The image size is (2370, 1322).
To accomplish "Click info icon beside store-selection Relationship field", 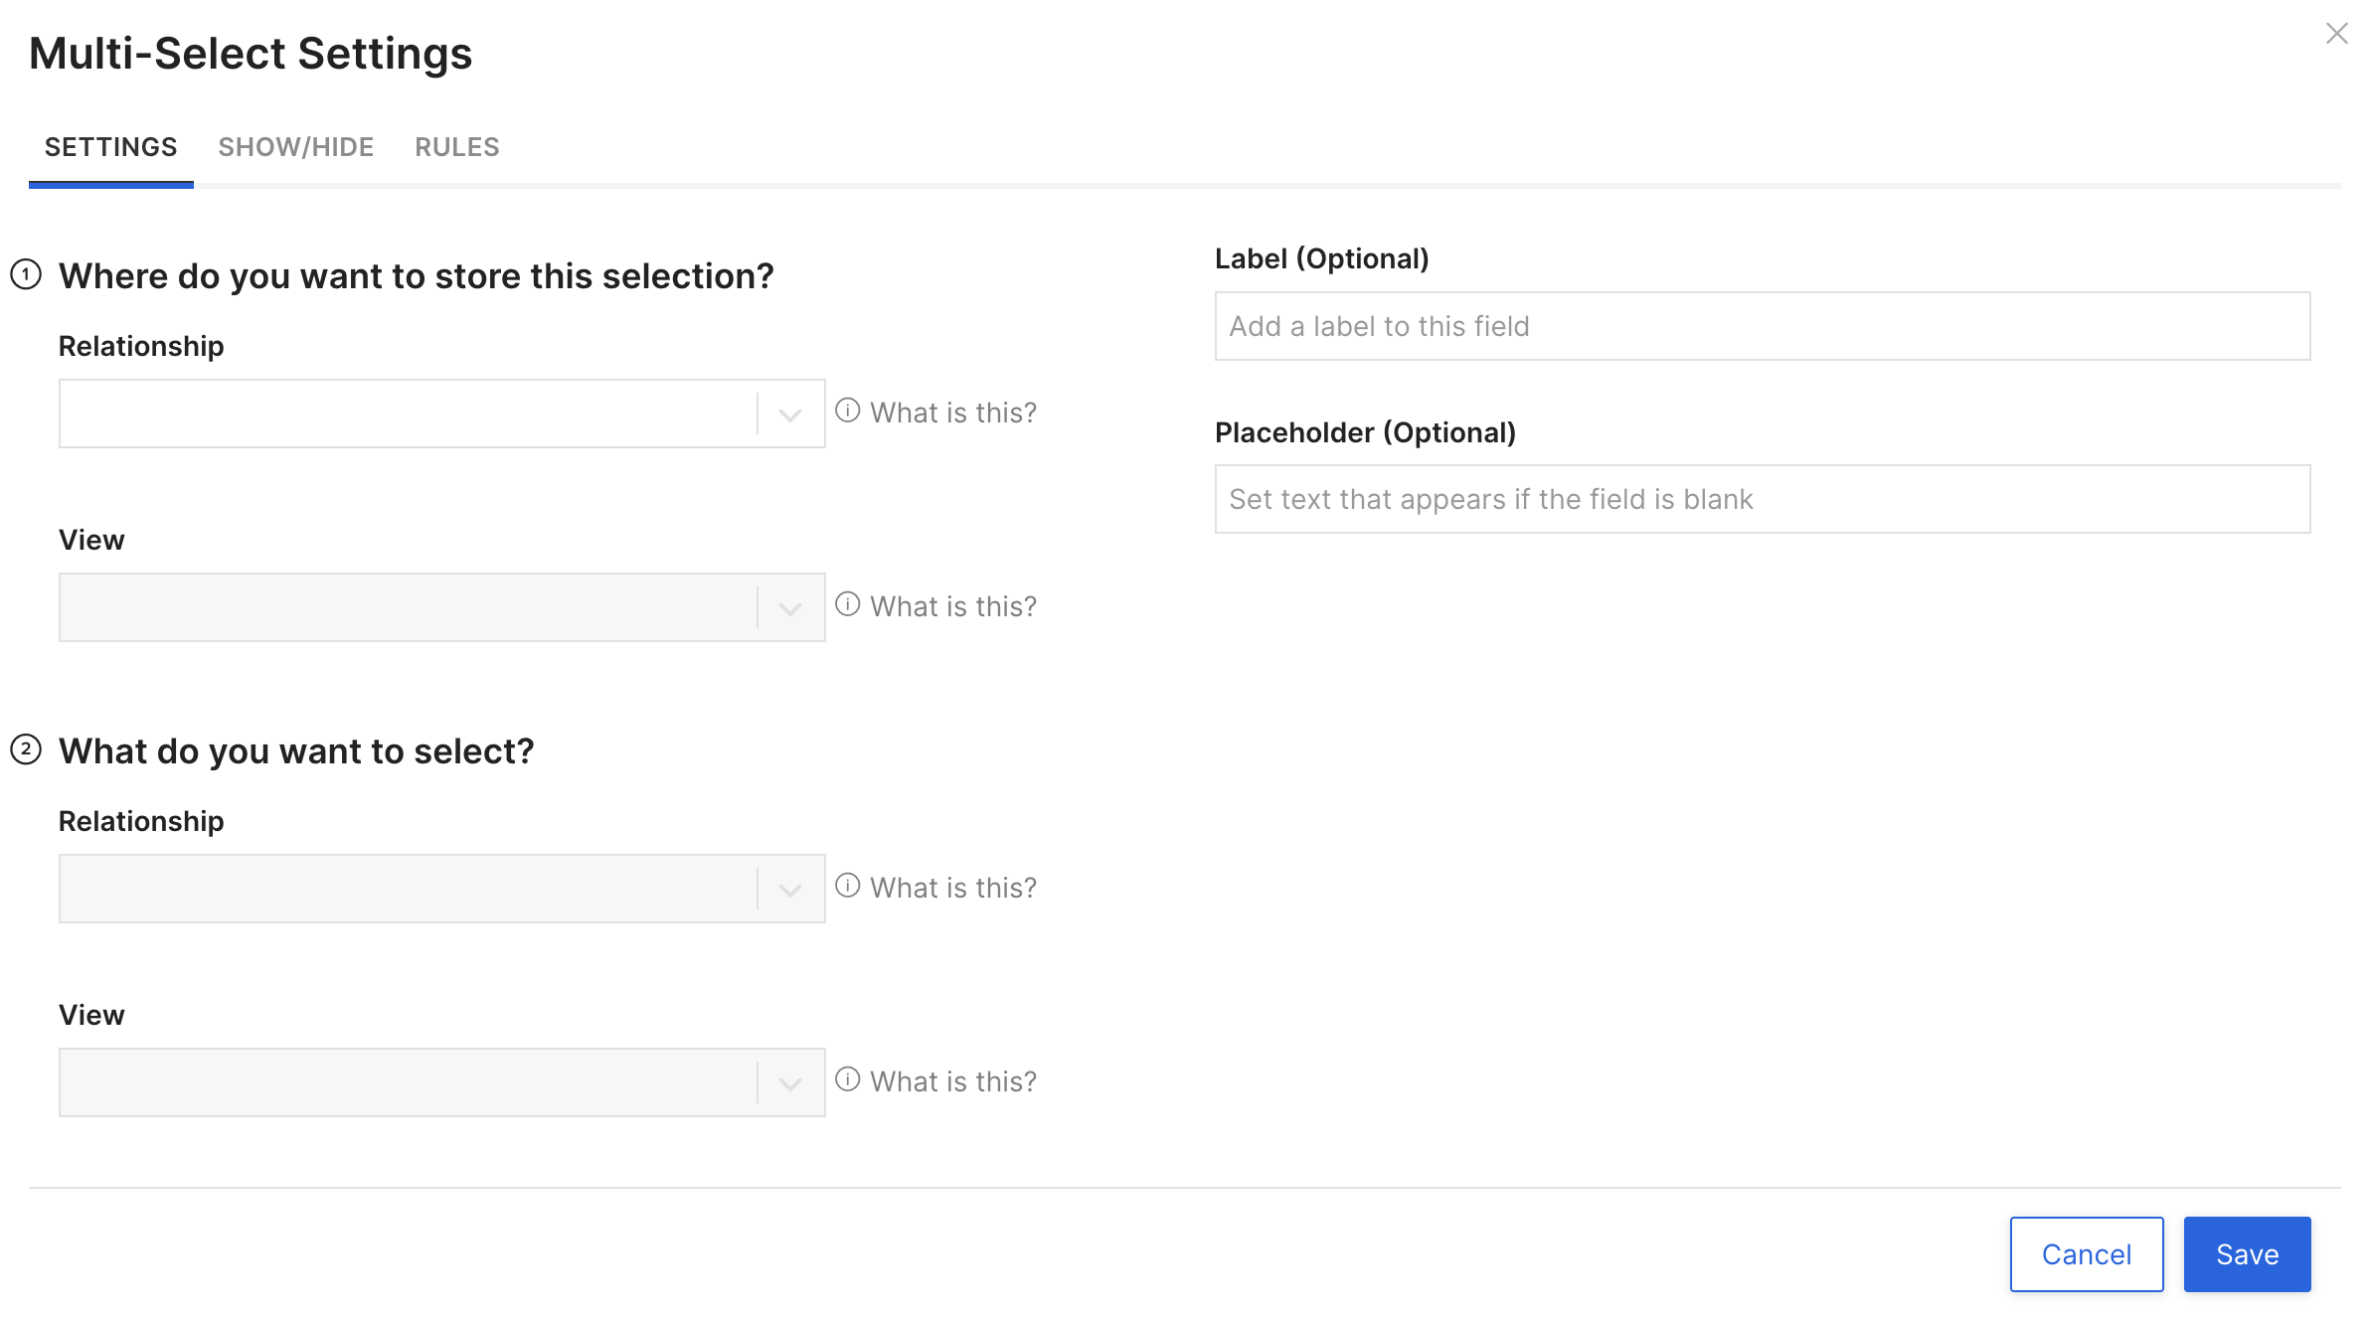I will coord(848,411).
